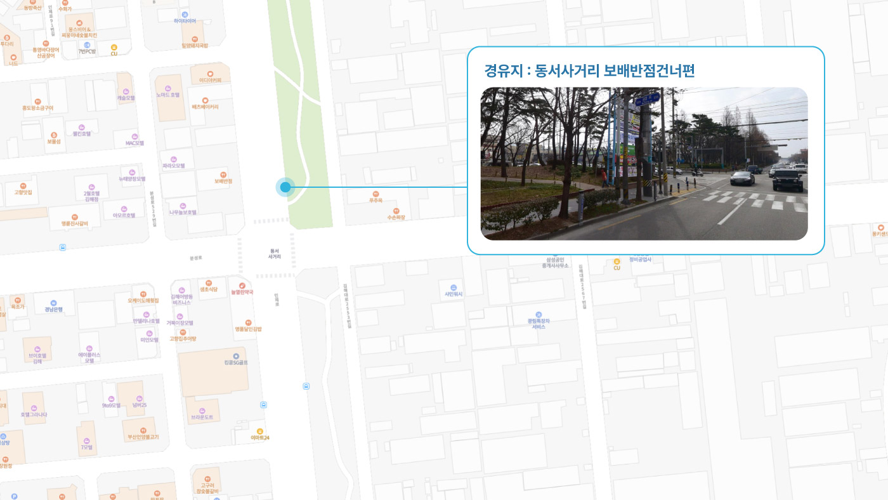Select the 베즈베이커리 cafe icon

[205, 100]
